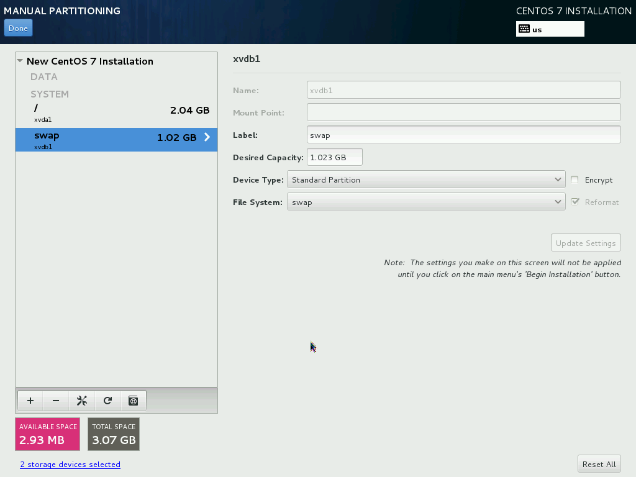Viewport: 636px width, 477px height.
Task: Click the swap row arrow chevron
Action: pos(207,137)
